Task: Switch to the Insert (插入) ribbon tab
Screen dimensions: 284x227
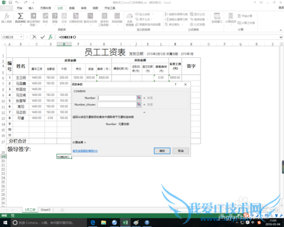Action: point(31,8)
